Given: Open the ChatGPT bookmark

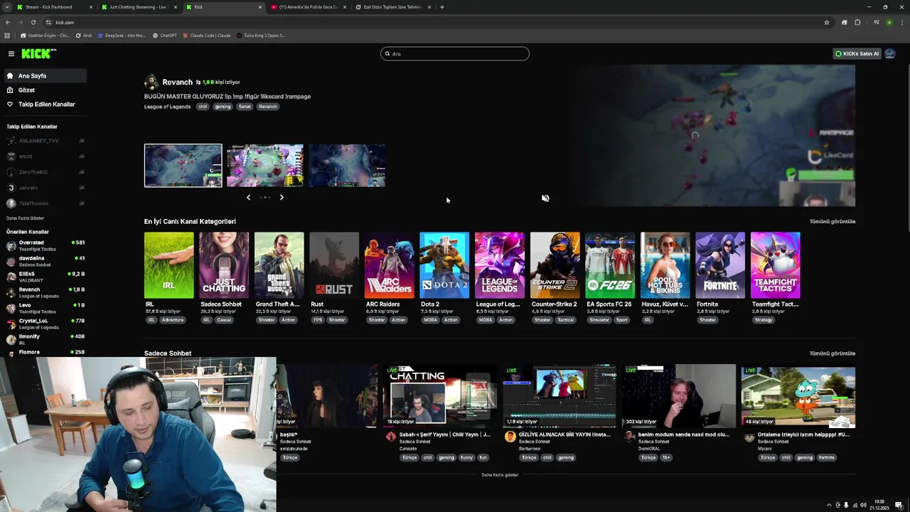Looking at the screenshot, I should 165,35.
